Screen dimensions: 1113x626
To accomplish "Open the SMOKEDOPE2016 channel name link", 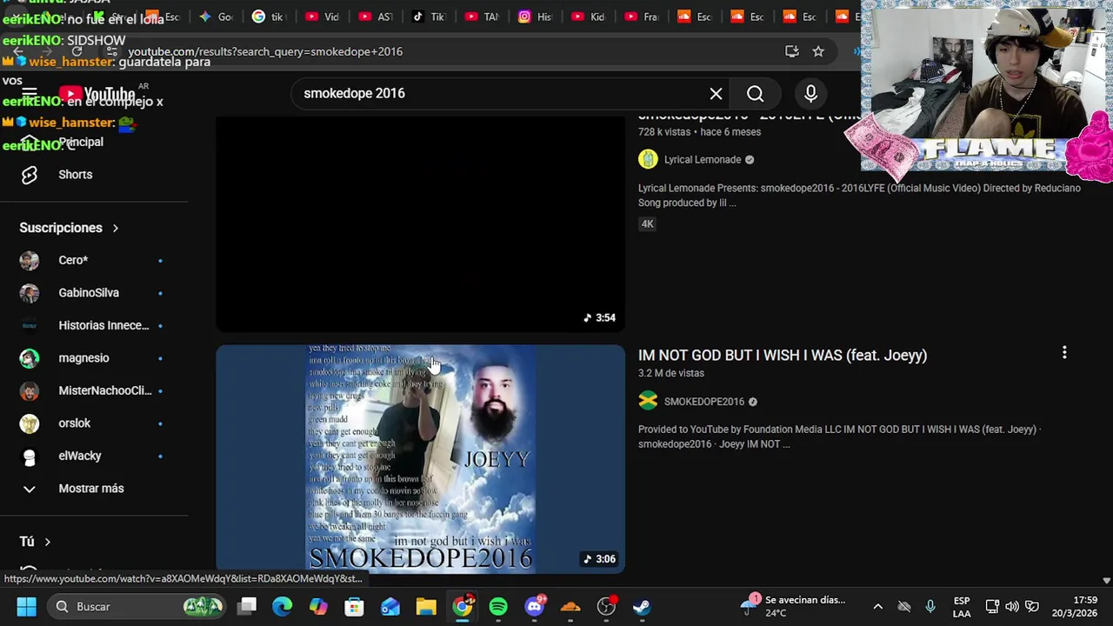I will click(x=704, y=402).
